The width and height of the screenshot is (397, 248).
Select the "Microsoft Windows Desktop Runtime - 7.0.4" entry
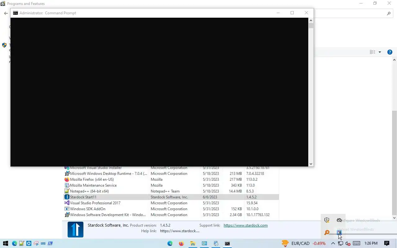(109, 174)
